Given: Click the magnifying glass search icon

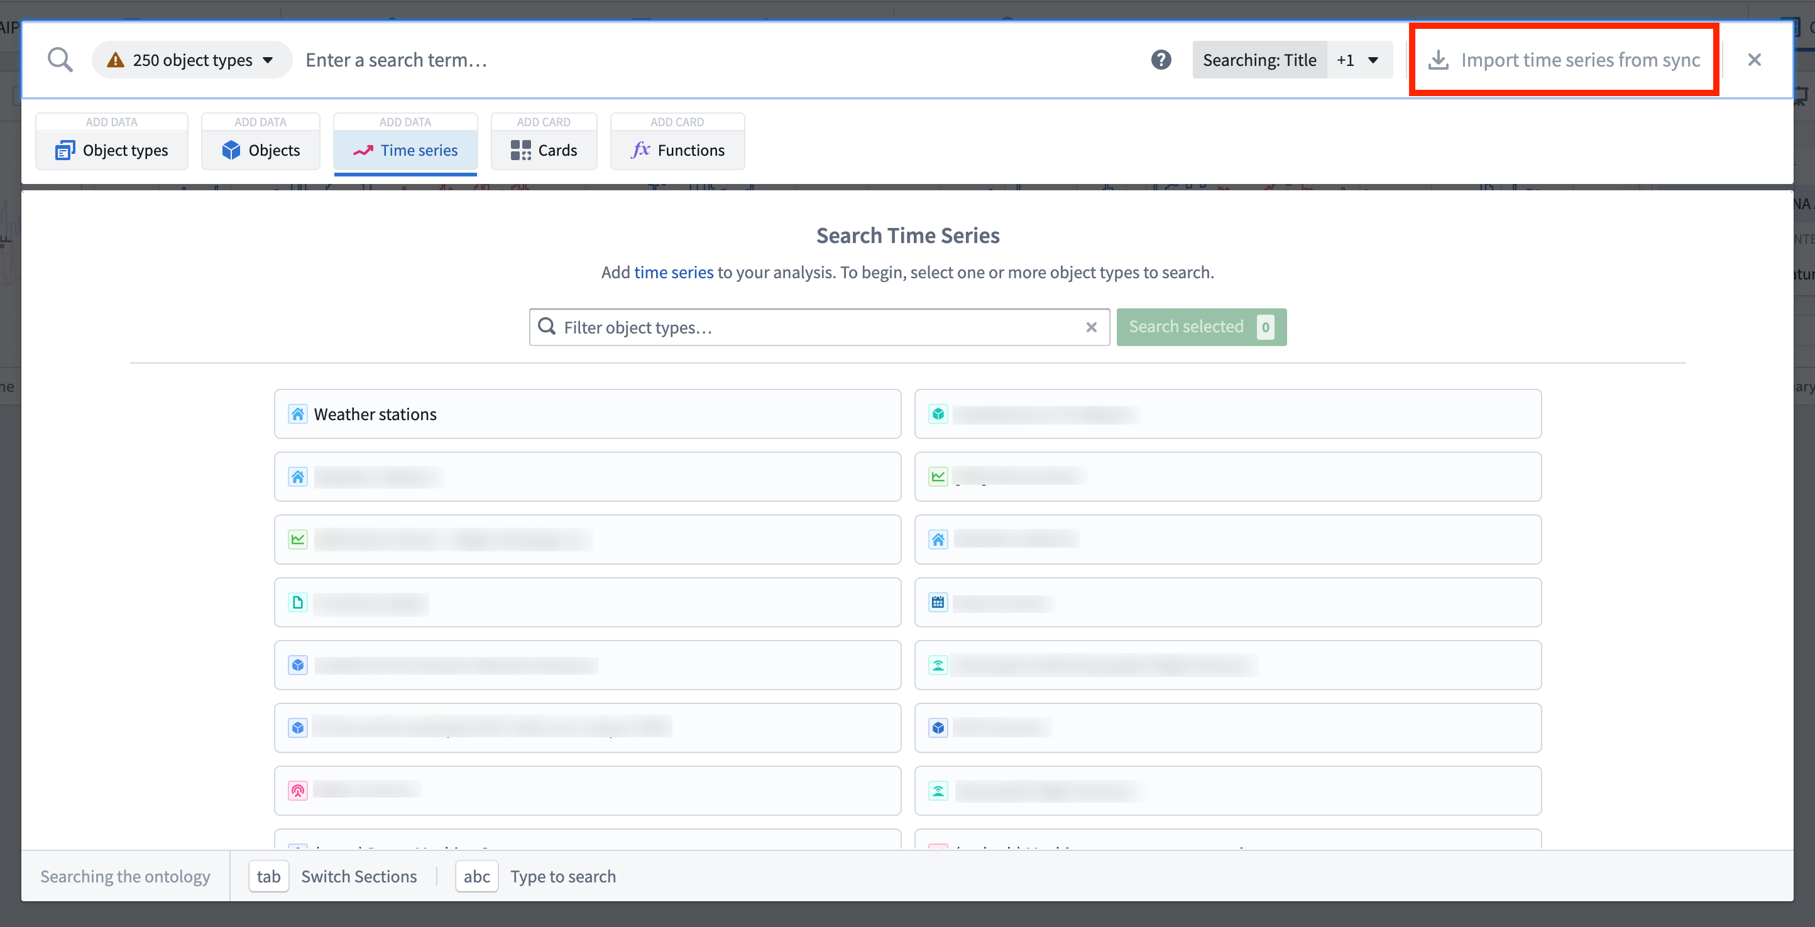Looking at the screenshot, I should (60, 60).
